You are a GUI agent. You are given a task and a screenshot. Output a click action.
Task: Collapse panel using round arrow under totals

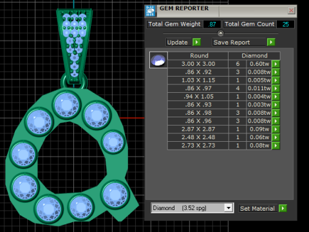point(221,34)
